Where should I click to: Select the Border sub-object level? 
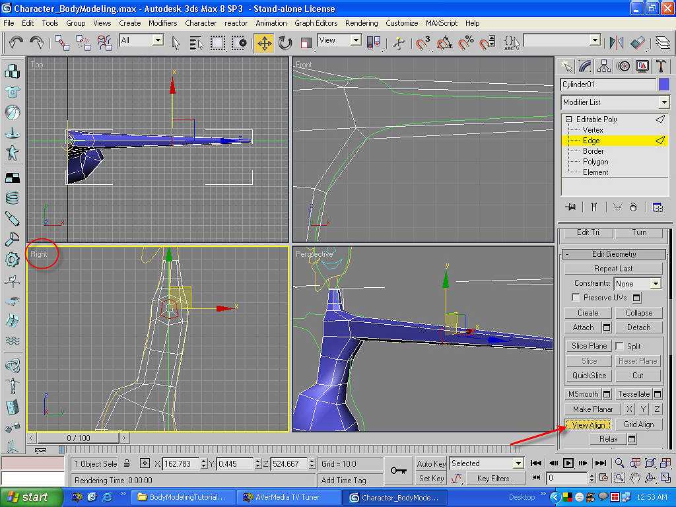(x=593, y=151)
